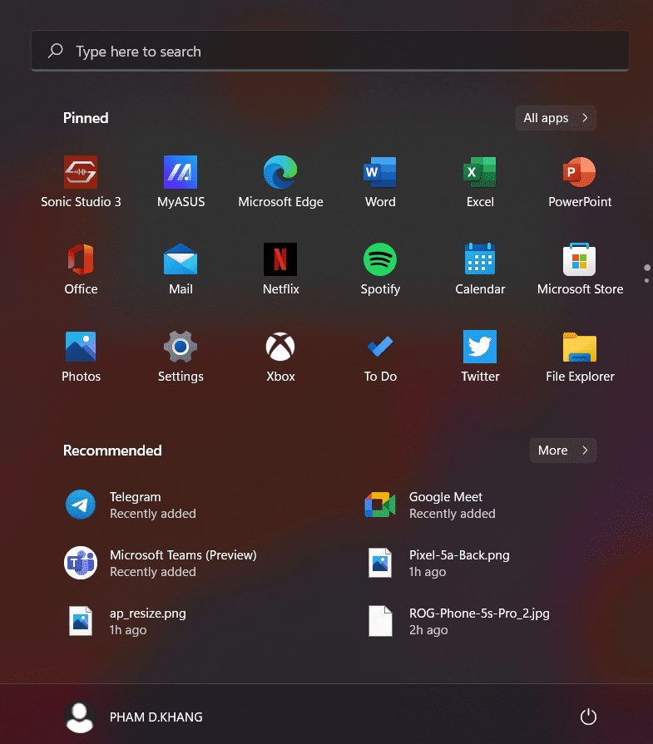The width and height of the screenshot is (653, 744).
Task: Open the Pixel-5a-Back.png file
Action: click(438, 563)
